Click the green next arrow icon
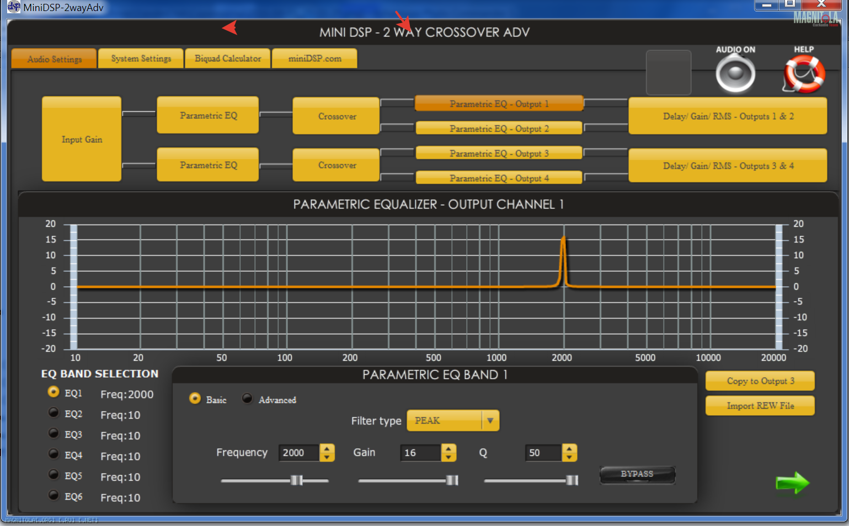The width and height of the screenshot is (849, 526). coord(792,483)
